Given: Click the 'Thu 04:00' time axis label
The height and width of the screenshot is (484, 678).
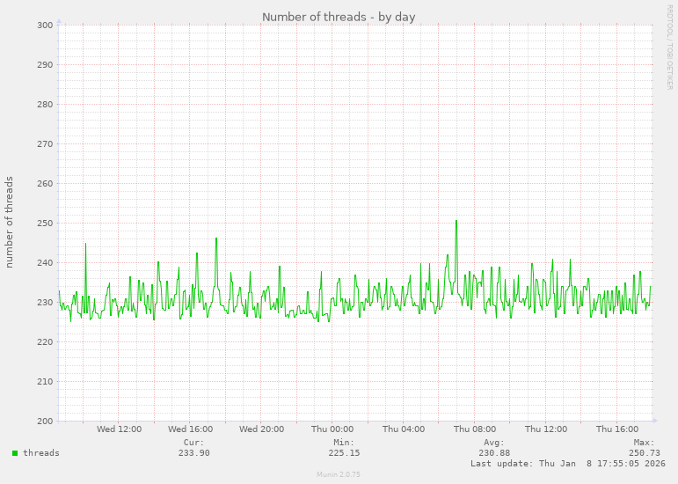Looking at the screenshot, I should [404, 429].
